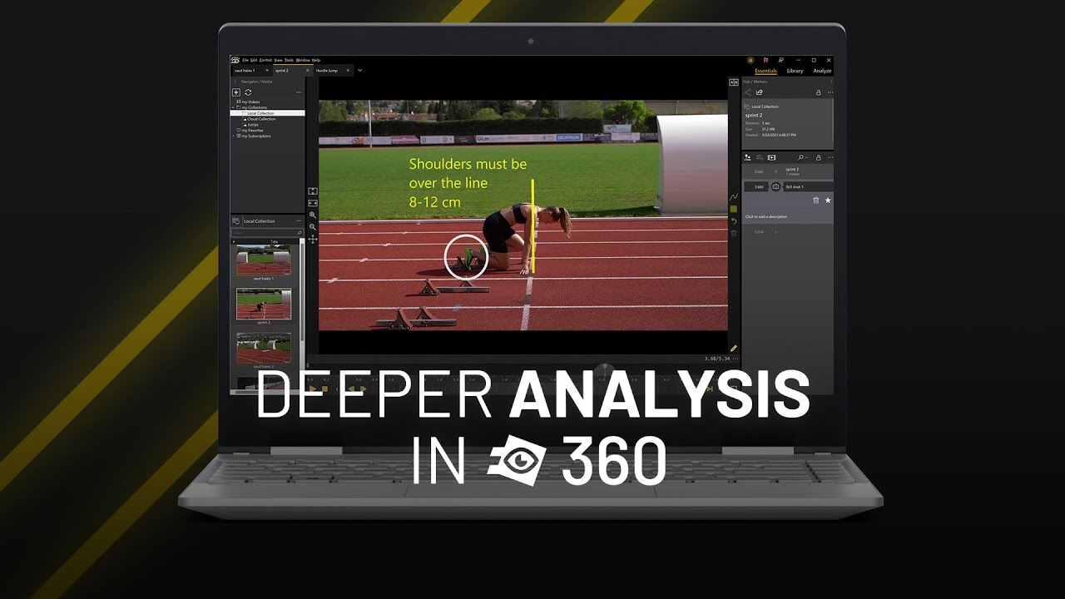1065x599 pixels.
Task: Select Jumps collection in navigator tree
Action: pyautogui.click(x=252, y=125)
